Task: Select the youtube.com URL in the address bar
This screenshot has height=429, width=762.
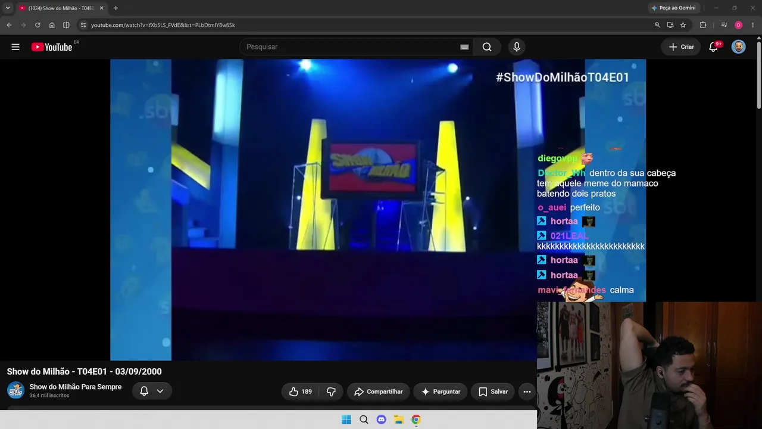Action: (163, 25)
